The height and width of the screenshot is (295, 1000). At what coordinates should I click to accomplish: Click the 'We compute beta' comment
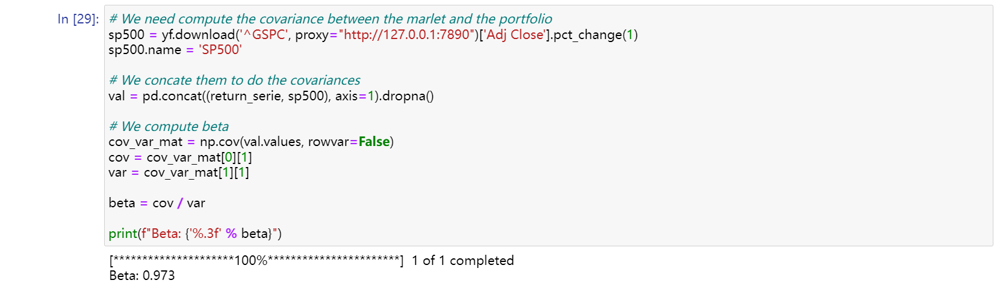point(169,127)
